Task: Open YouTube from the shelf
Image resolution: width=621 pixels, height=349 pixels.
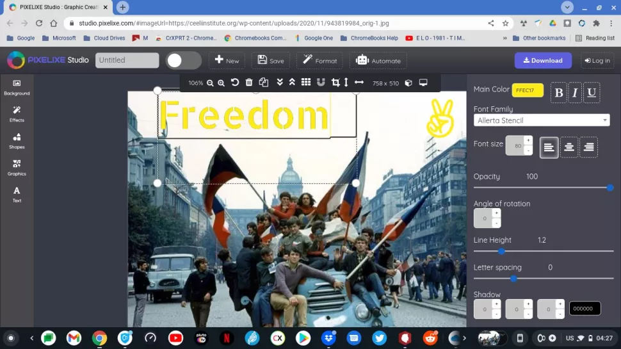Action: [x=175, y=338]
